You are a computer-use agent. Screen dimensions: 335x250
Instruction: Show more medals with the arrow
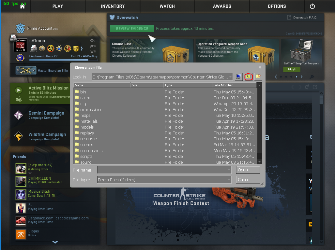[x=82, y=49]
